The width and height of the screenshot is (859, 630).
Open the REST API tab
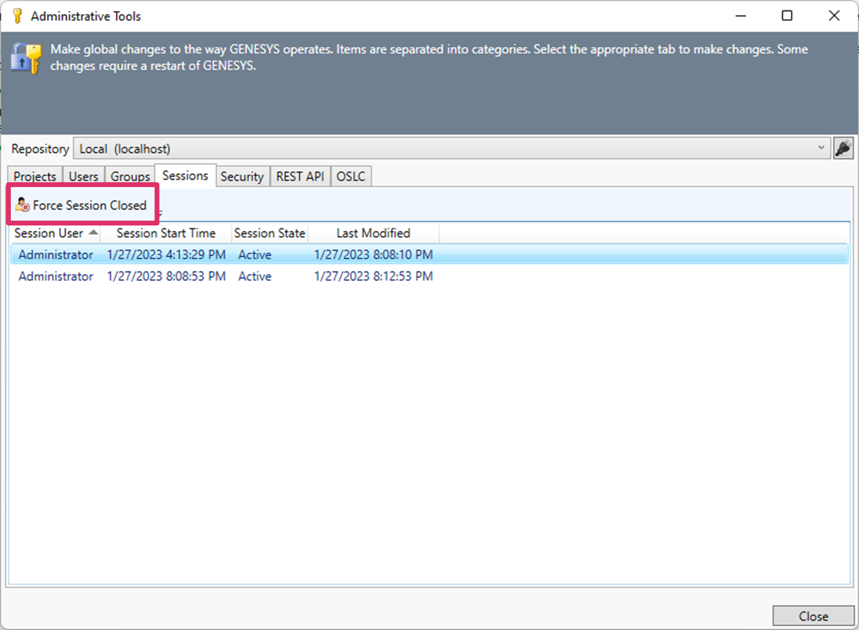[300, 176]
